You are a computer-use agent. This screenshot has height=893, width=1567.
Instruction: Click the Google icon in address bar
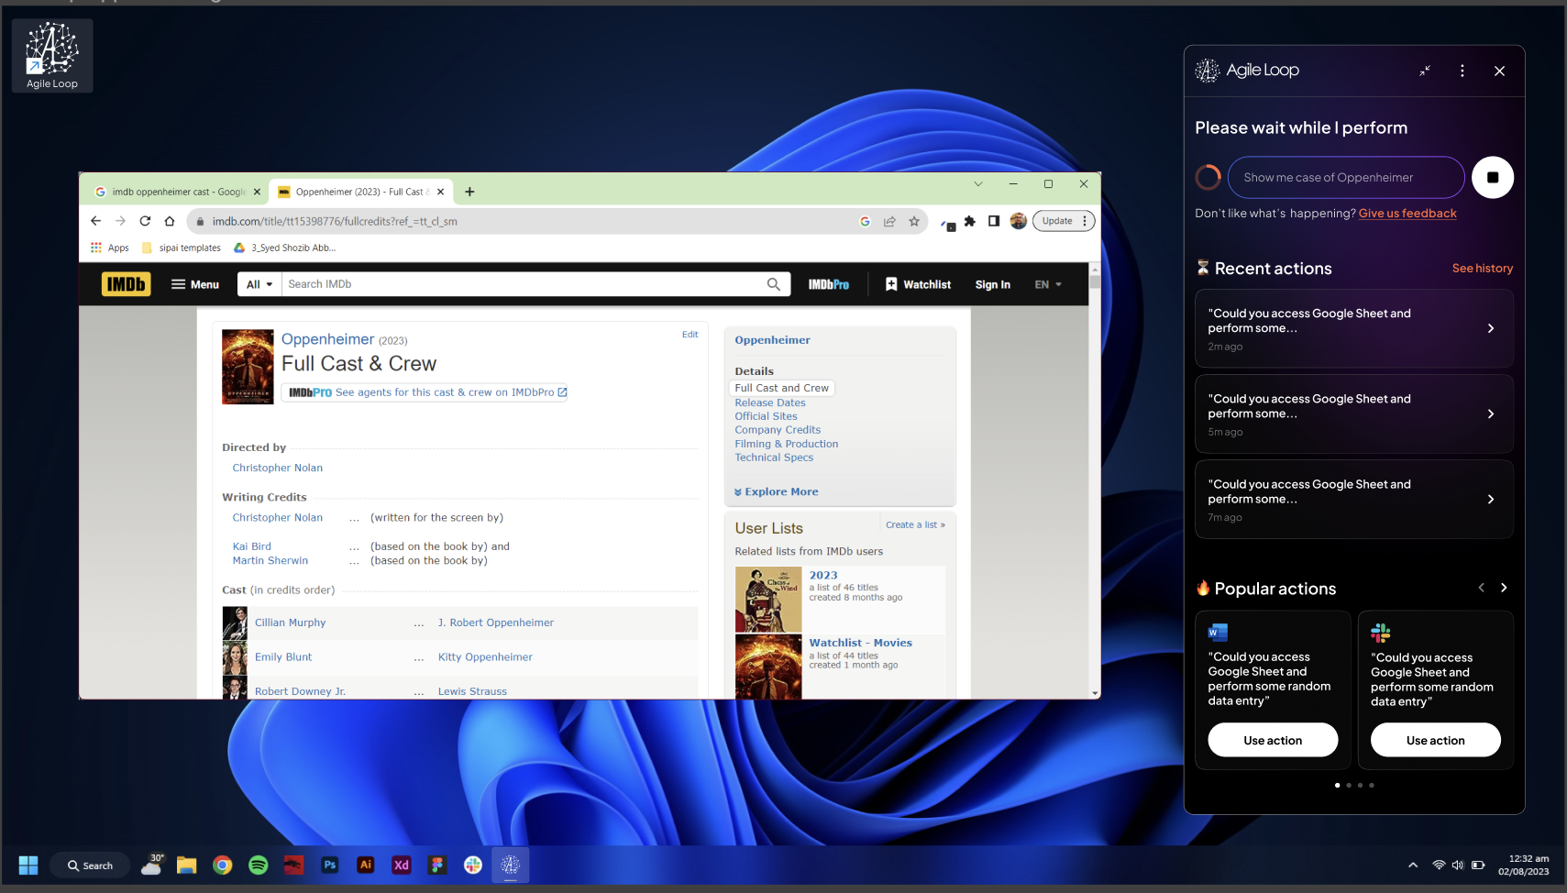tap(865, 221)
